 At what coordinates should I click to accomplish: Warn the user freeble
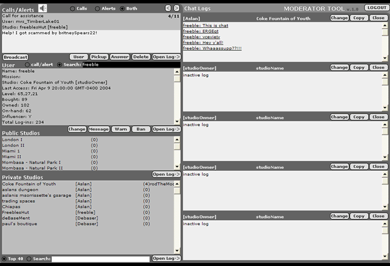[121, 129]
